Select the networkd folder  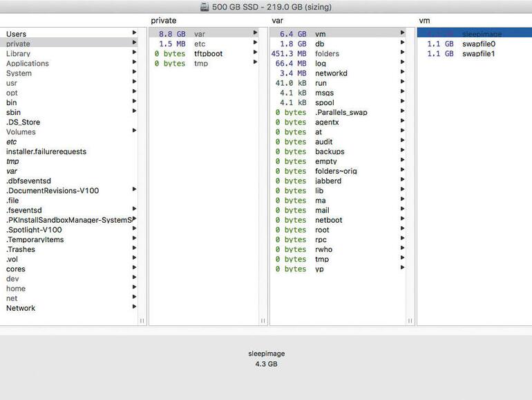338,73
